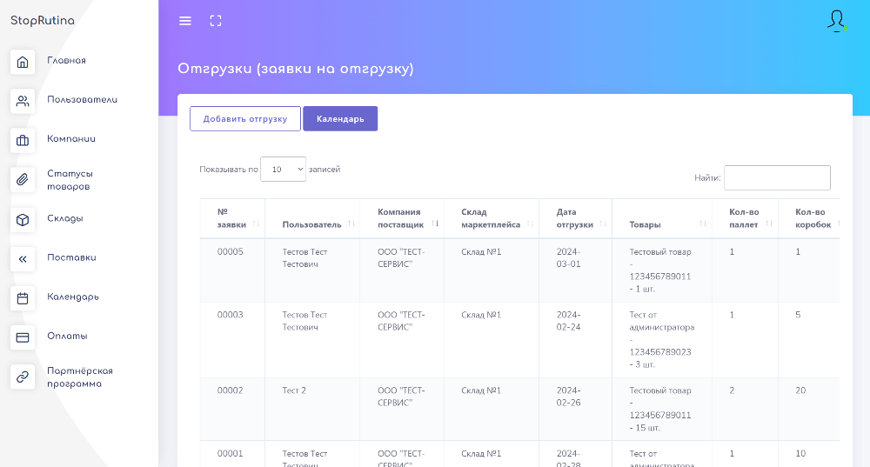Click the home icon for Главная
Image resolution: width=870 pixels, height=467 pixels.
[23, 62]
